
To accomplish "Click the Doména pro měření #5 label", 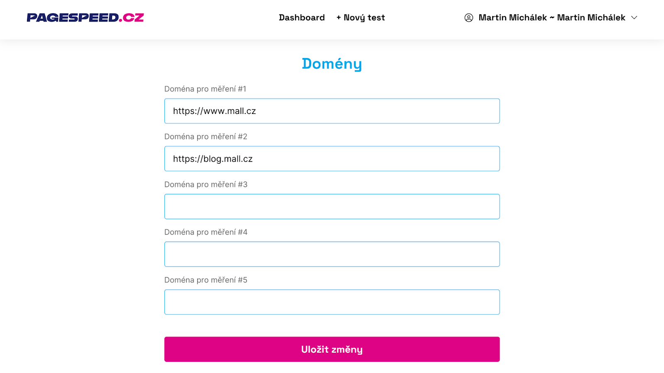I will tap(206, 280).
